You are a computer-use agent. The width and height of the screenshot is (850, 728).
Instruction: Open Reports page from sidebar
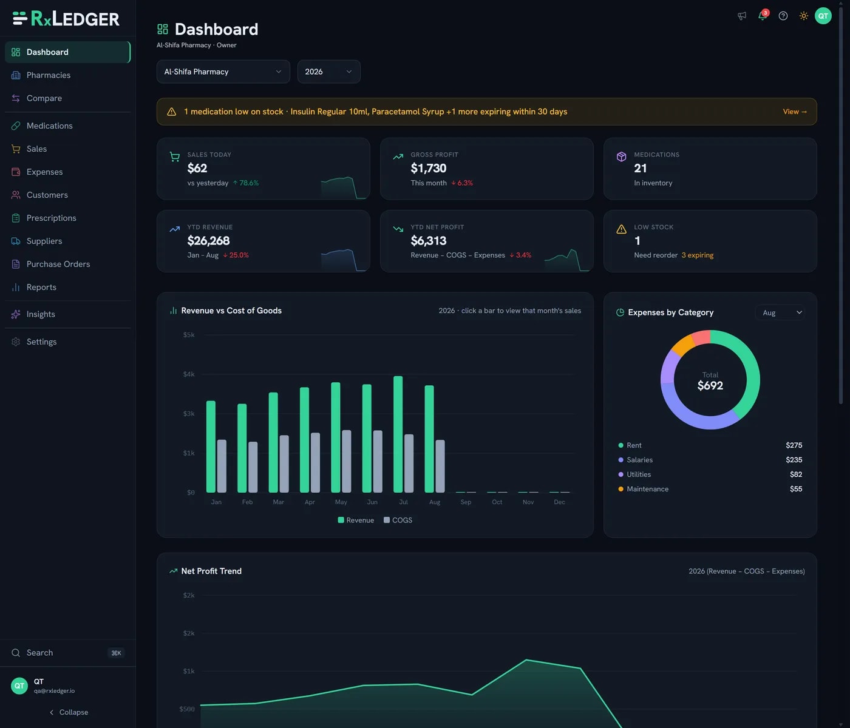click(x=67, y=287)
